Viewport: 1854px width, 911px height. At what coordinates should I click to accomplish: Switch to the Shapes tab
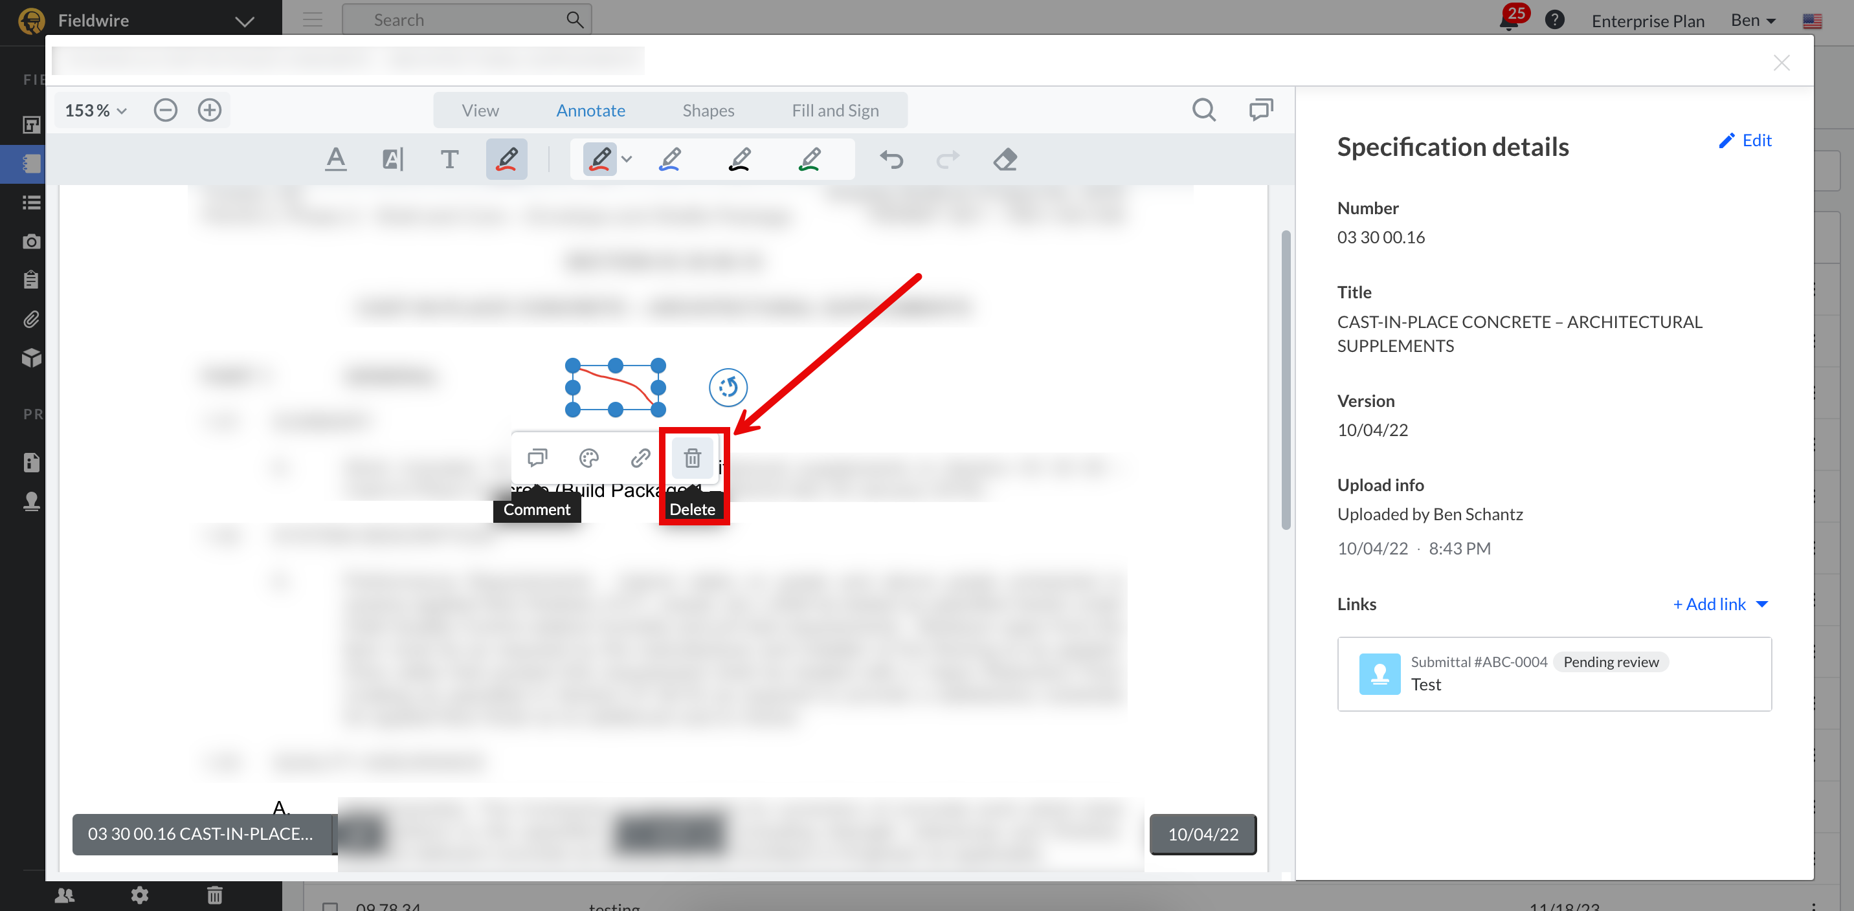708,111
